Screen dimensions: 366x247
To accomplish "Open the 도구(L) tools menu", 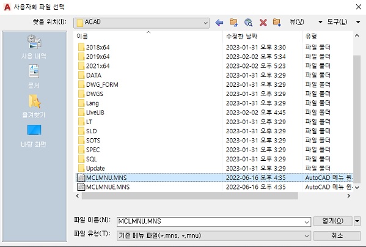I will pos(337,22).
